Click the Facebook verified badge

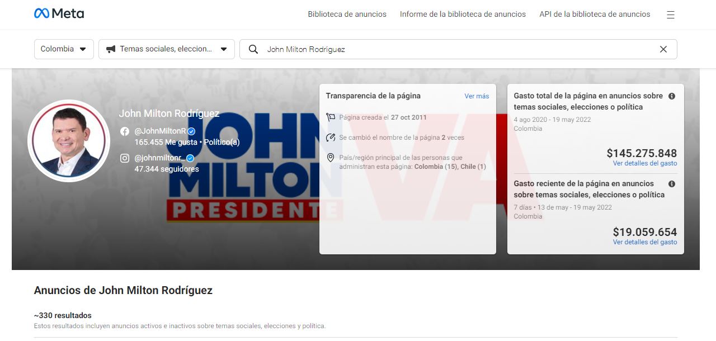tap(191, 131)
